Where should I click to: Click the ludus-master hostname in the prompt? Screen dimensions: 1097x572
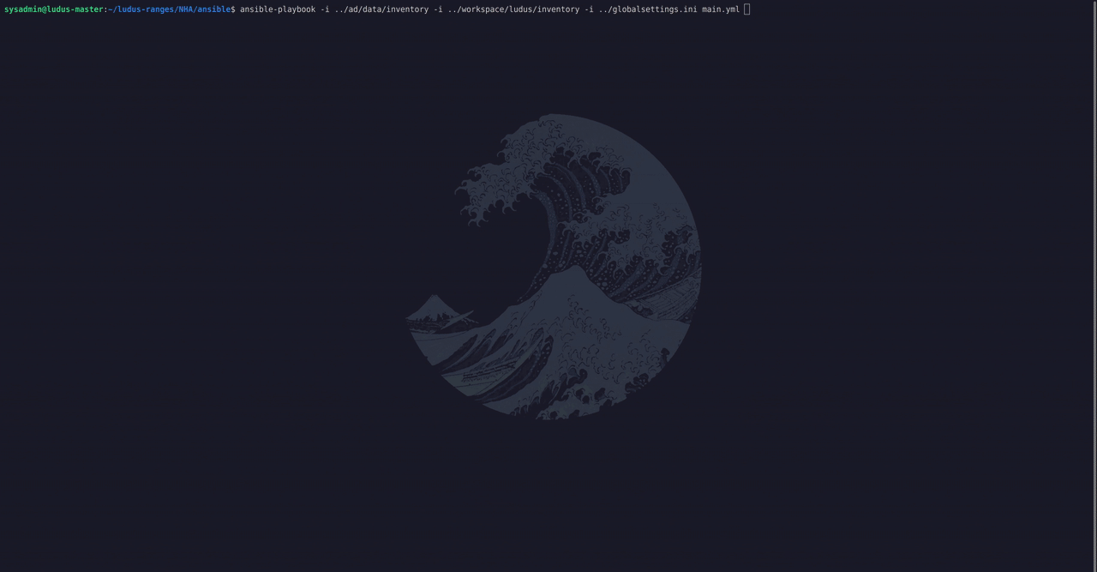[75, 9]
